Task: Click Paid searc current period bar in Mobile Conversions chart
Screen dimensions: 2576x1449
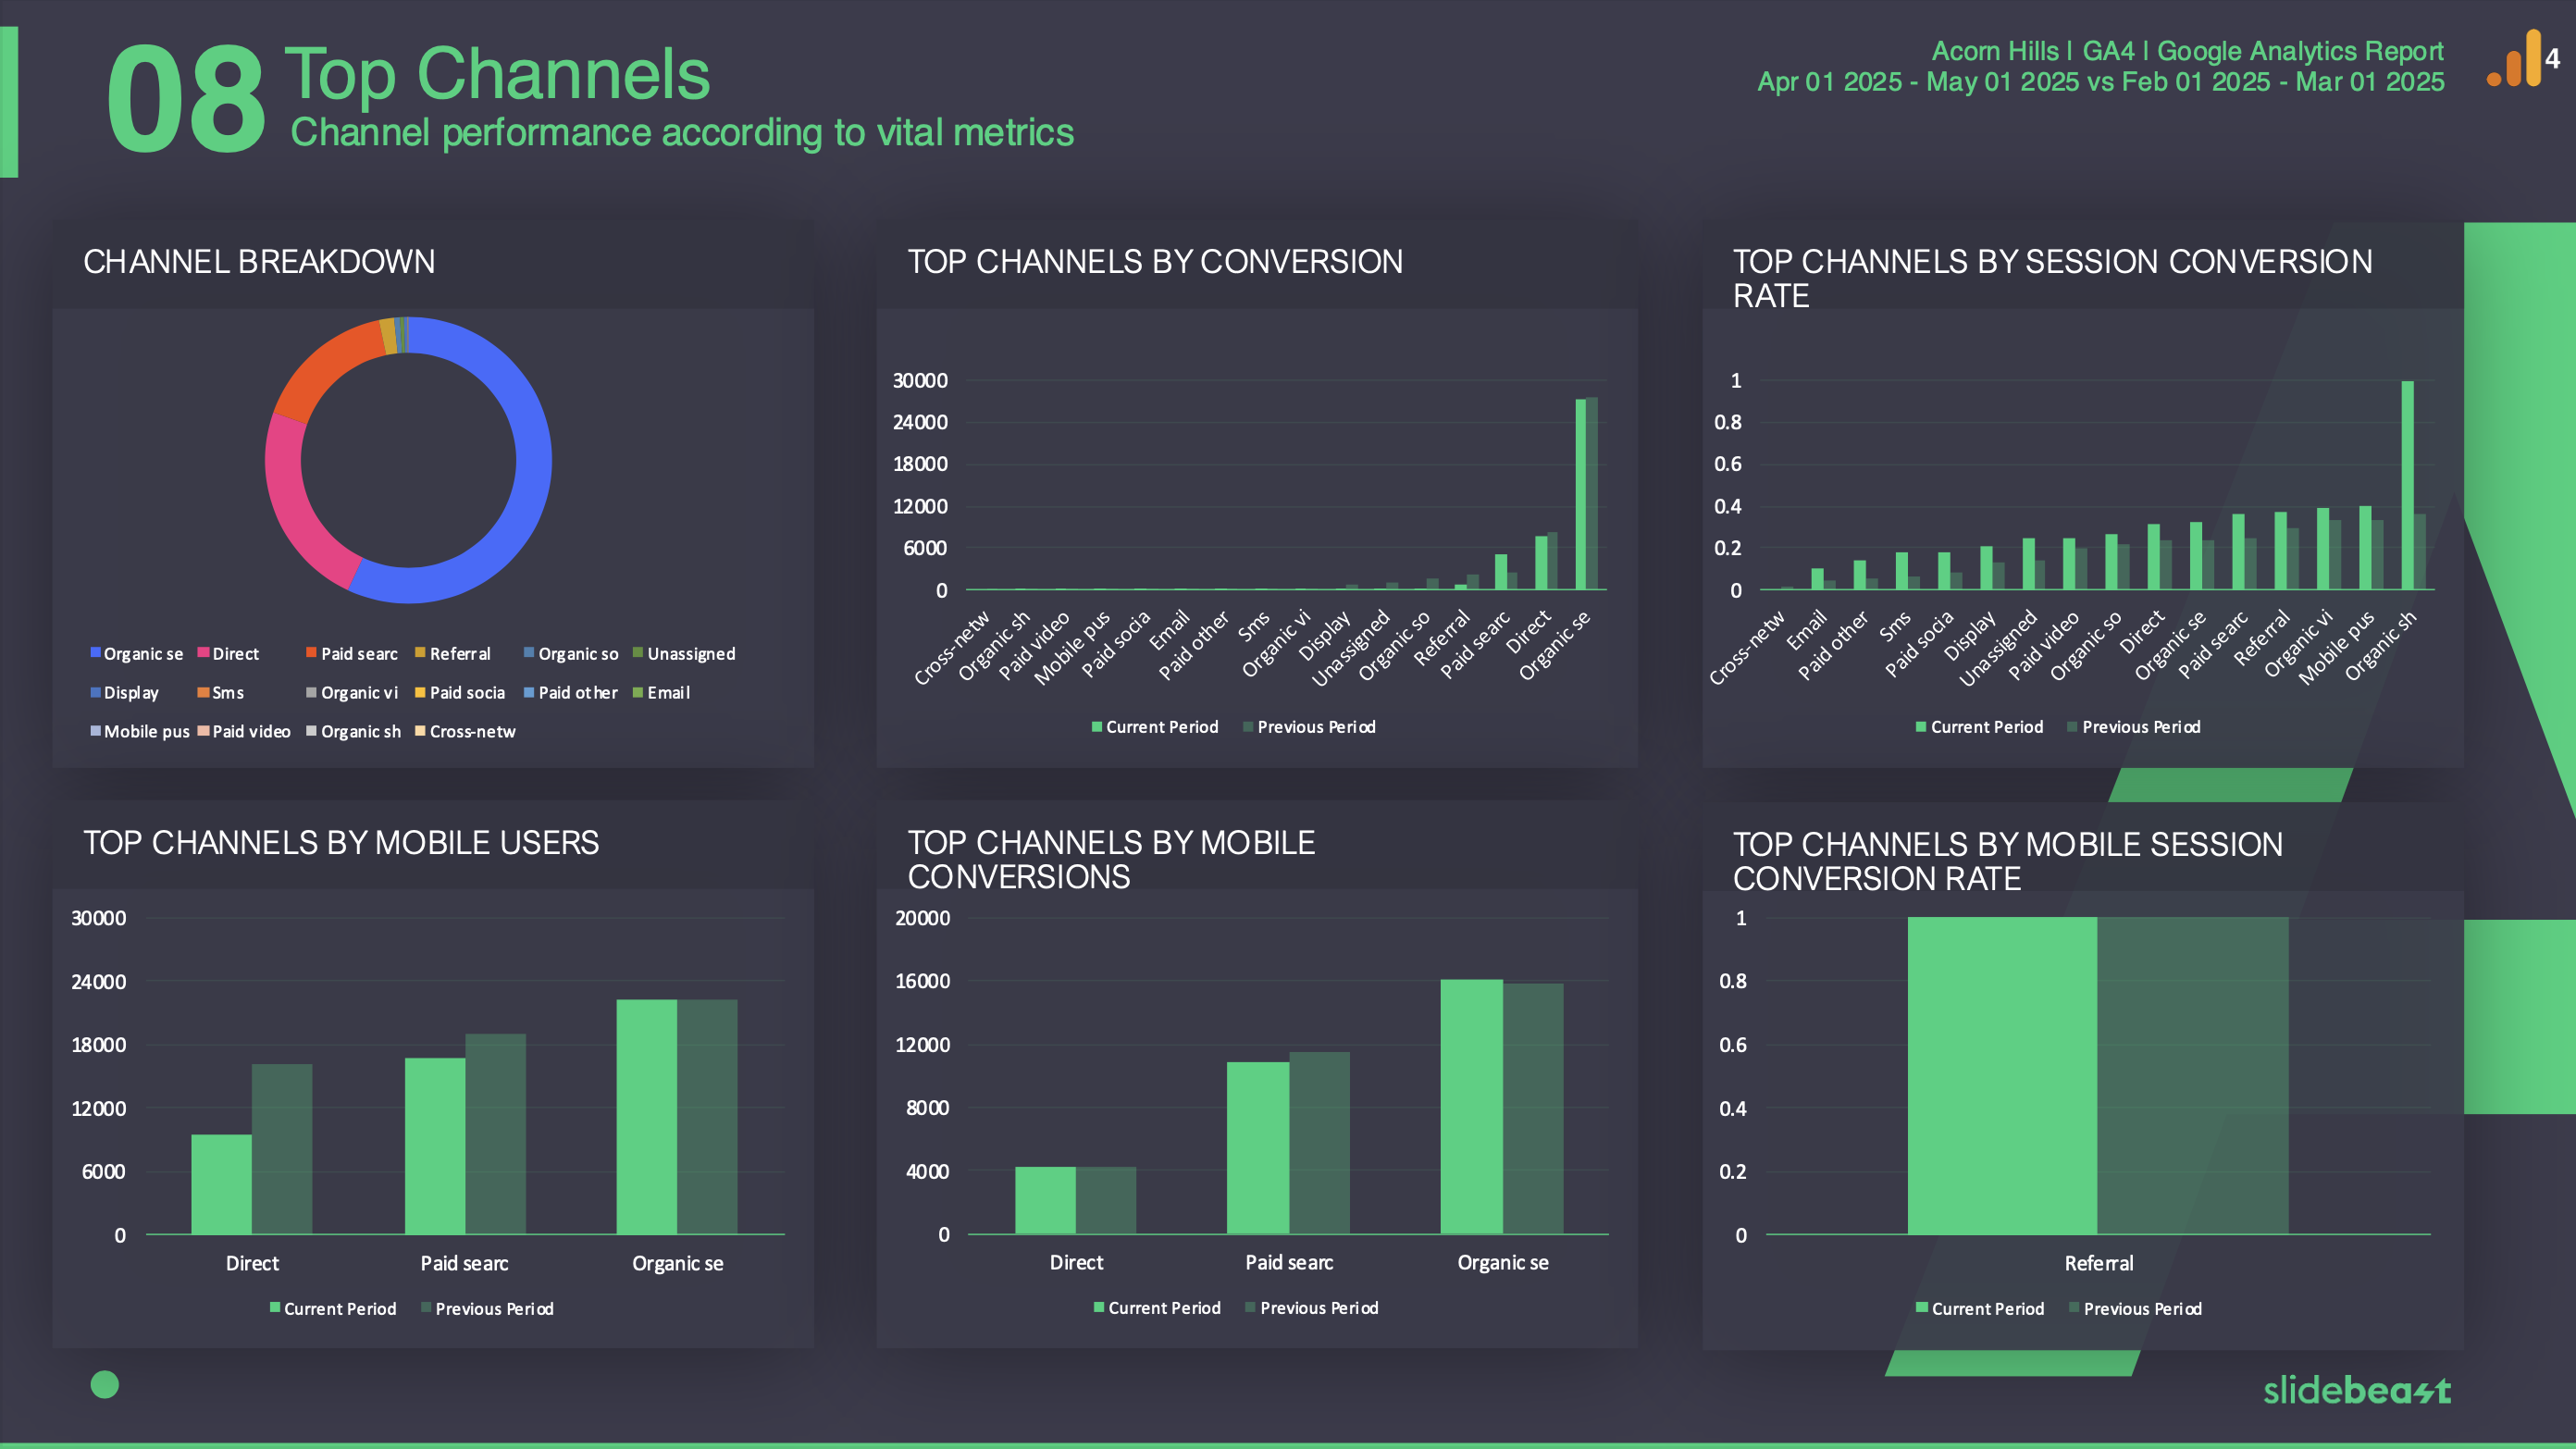Action: point(1258,1148)
